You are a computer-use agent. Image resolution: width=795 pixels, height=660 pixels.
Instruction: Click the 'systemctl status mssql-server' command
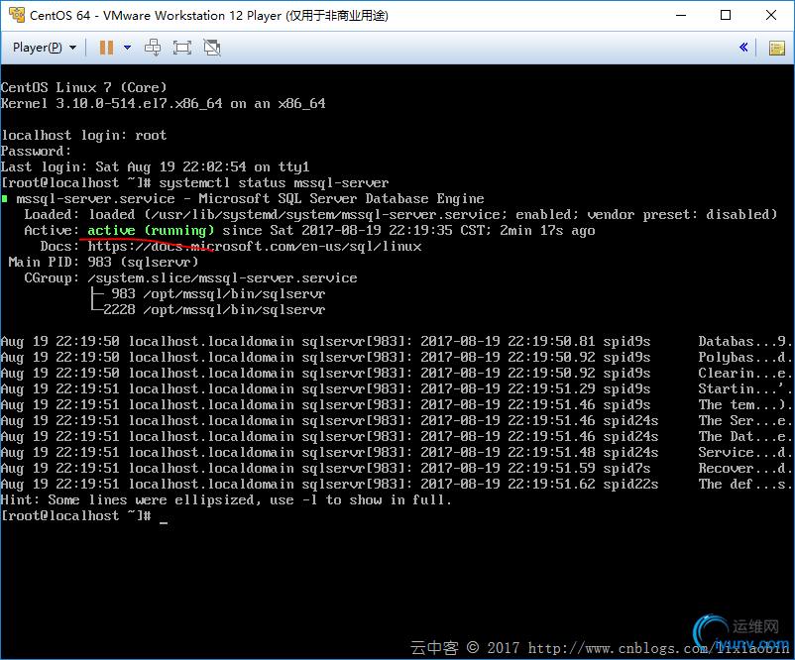point(274,183)
